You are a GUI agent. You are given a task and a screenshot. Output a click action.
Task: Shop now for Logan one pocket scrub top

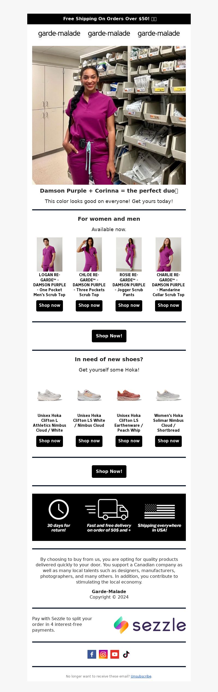click(x=50, y=306)
